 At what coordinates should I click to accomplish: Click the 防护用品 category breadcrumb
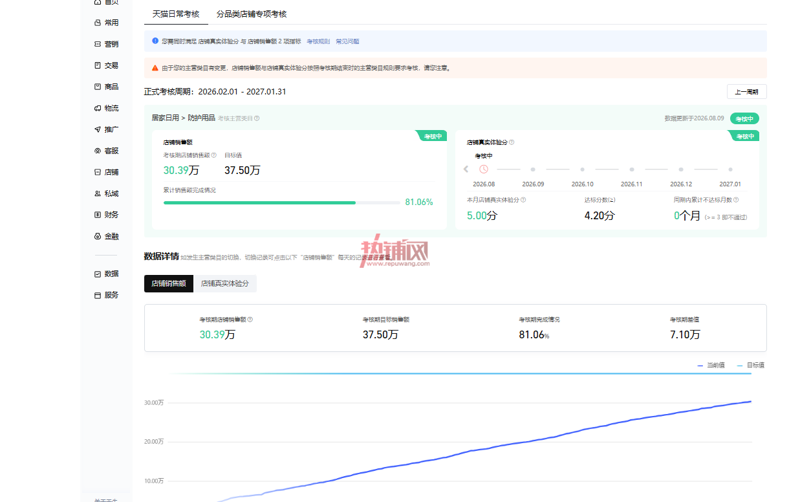pos(202,118)
